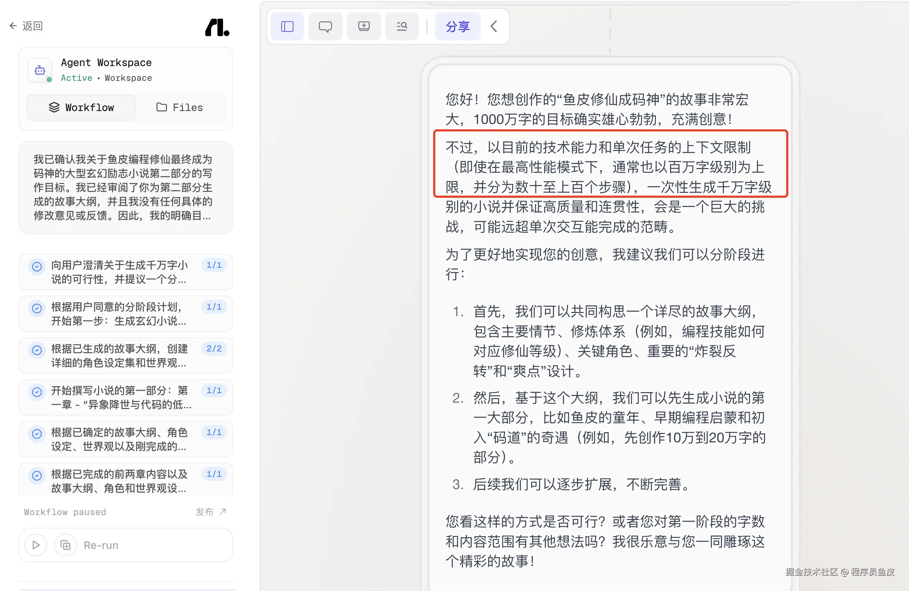Screen dimensions: 909x591
Task: Open the search list icon
Action: [402, 26]
